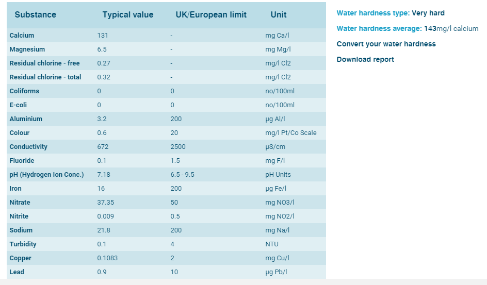Image resolution: width=487 pixels, height=285 pixels.
Task: Click the Conductivity typical value 672
Action: click(103, 147)
